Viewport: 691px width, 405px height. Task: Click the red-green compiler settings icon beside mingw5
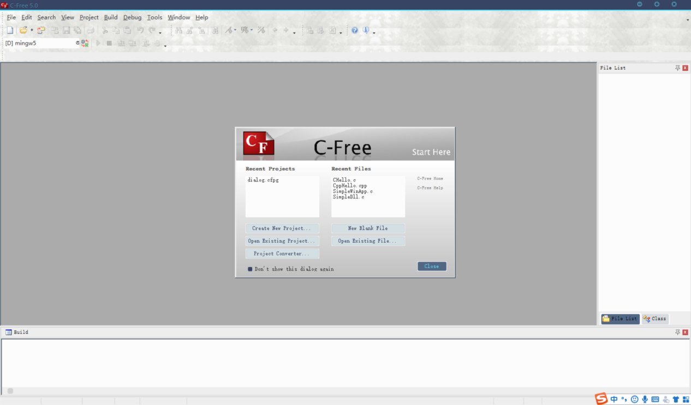point(85,43)
